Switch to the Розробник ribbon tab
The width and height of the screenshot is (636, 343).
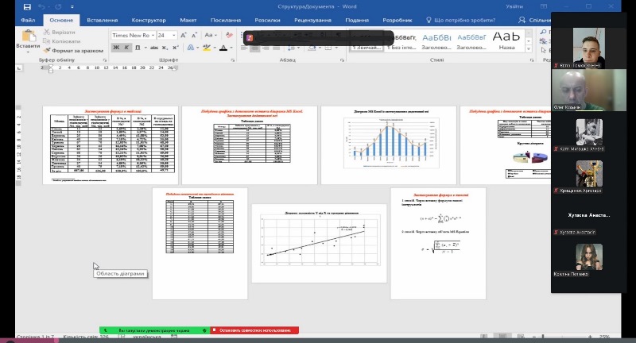[397, 20]
